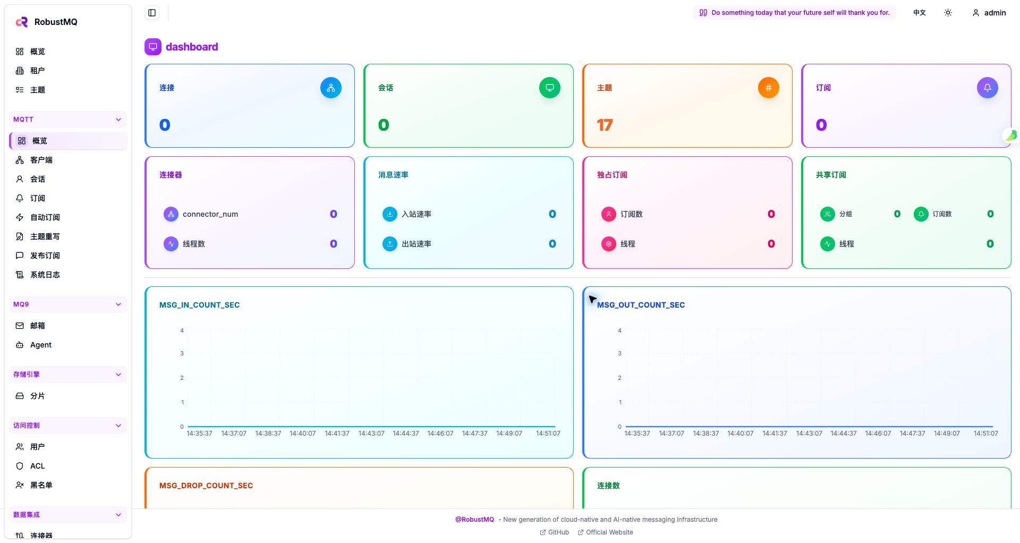Click the connector_num purple icon
Viewport: 1020px width, 543px height.
171,214
